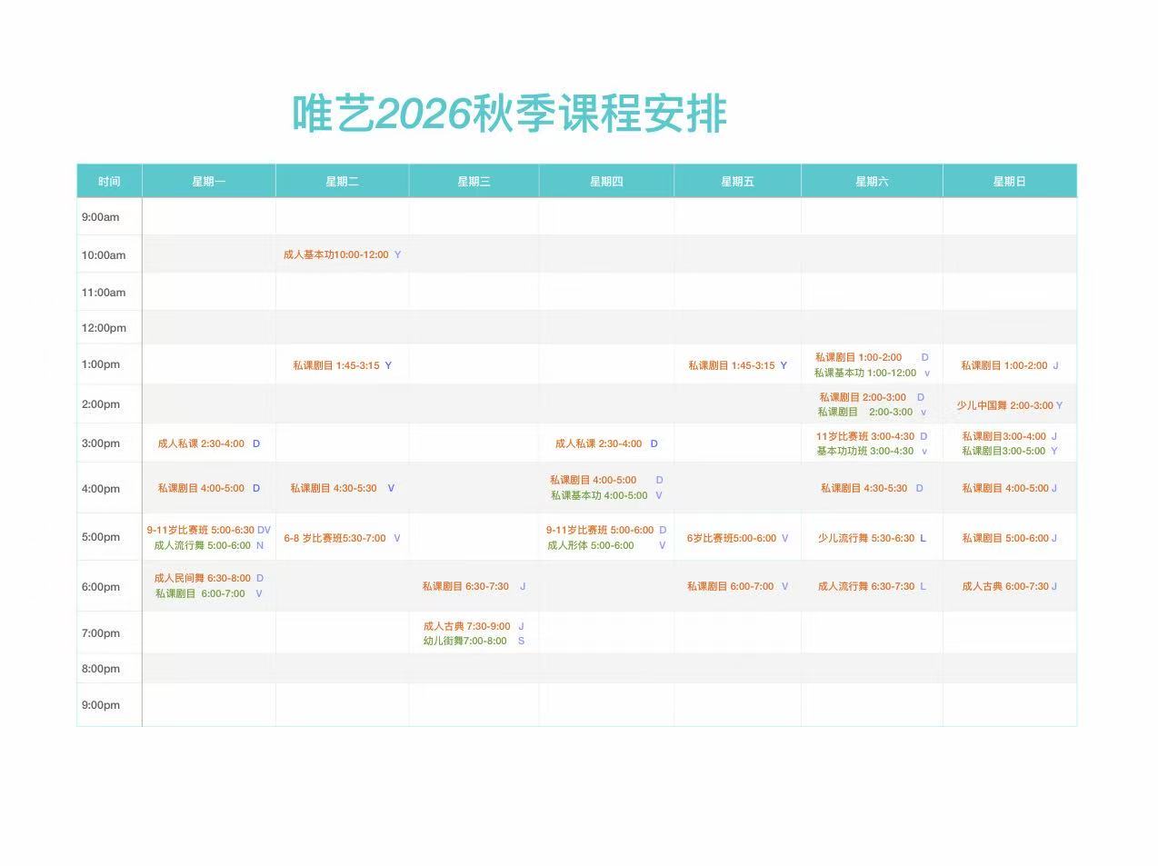Click the 12:00pm time row label

coord(104,328)
